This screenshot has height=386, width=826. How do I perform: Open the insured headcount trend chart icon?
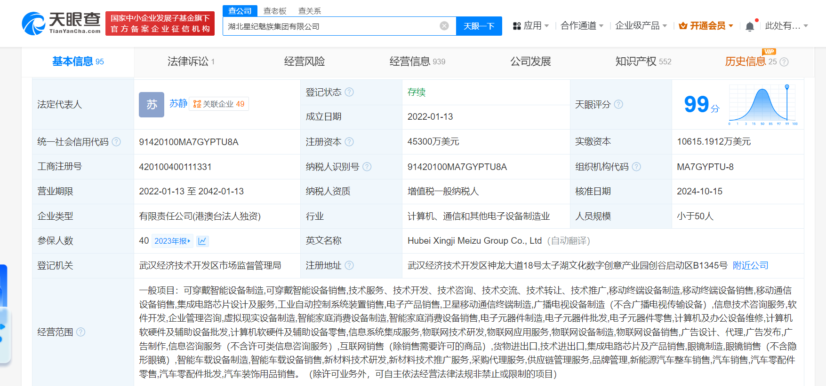(x=202, y=241)
